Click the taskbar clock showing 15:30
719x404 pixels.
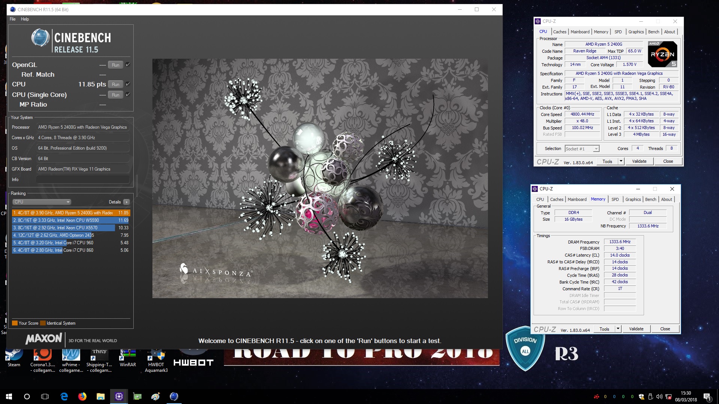(x=686, y=397)
